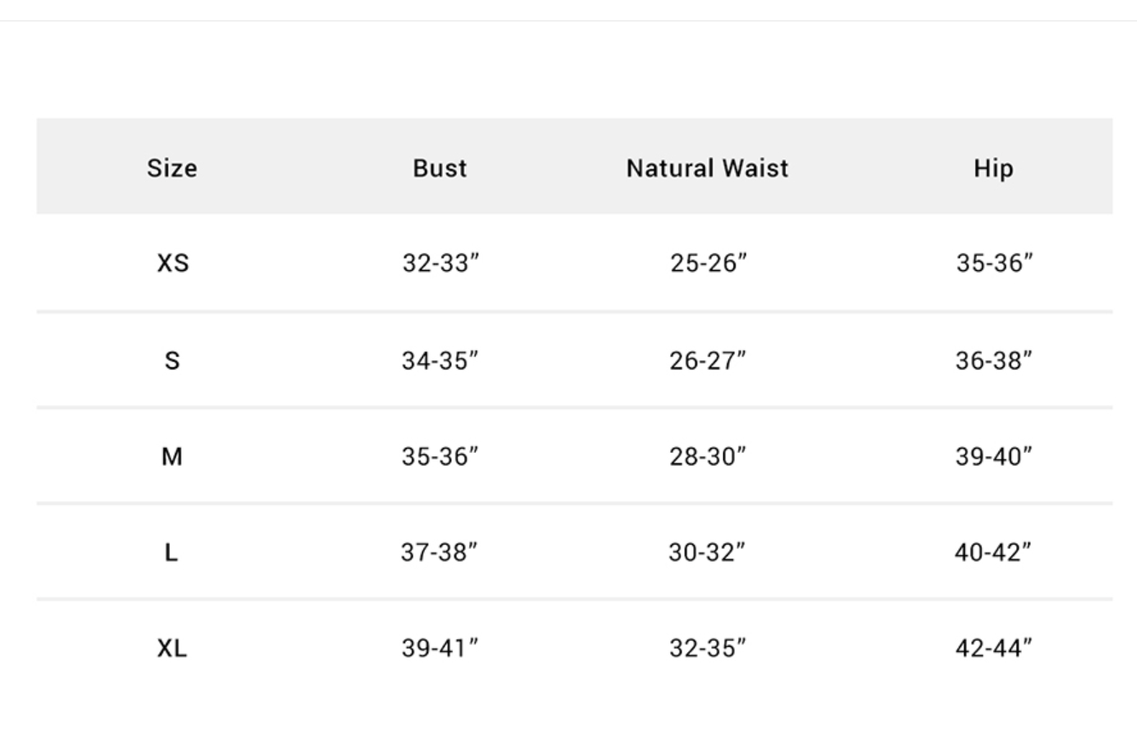Viewport: 1137px width, 749px height.
Task: Click the XL bust value 39-41"
Action: coord(440,648)
